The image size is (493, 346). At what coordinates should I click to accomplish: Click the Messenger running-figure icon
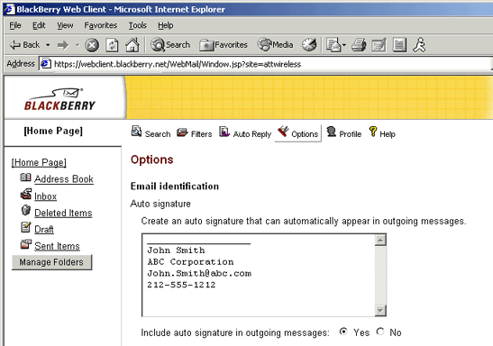tap(419, 45)
